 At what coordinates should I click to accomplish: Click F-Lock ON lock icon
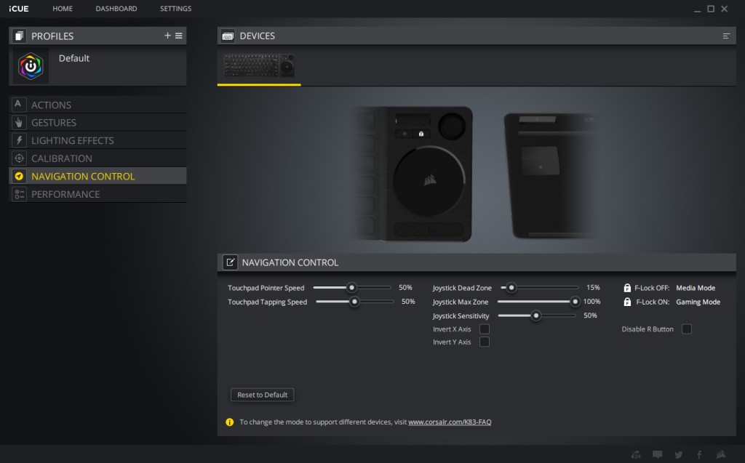click(x=627, y=302)
